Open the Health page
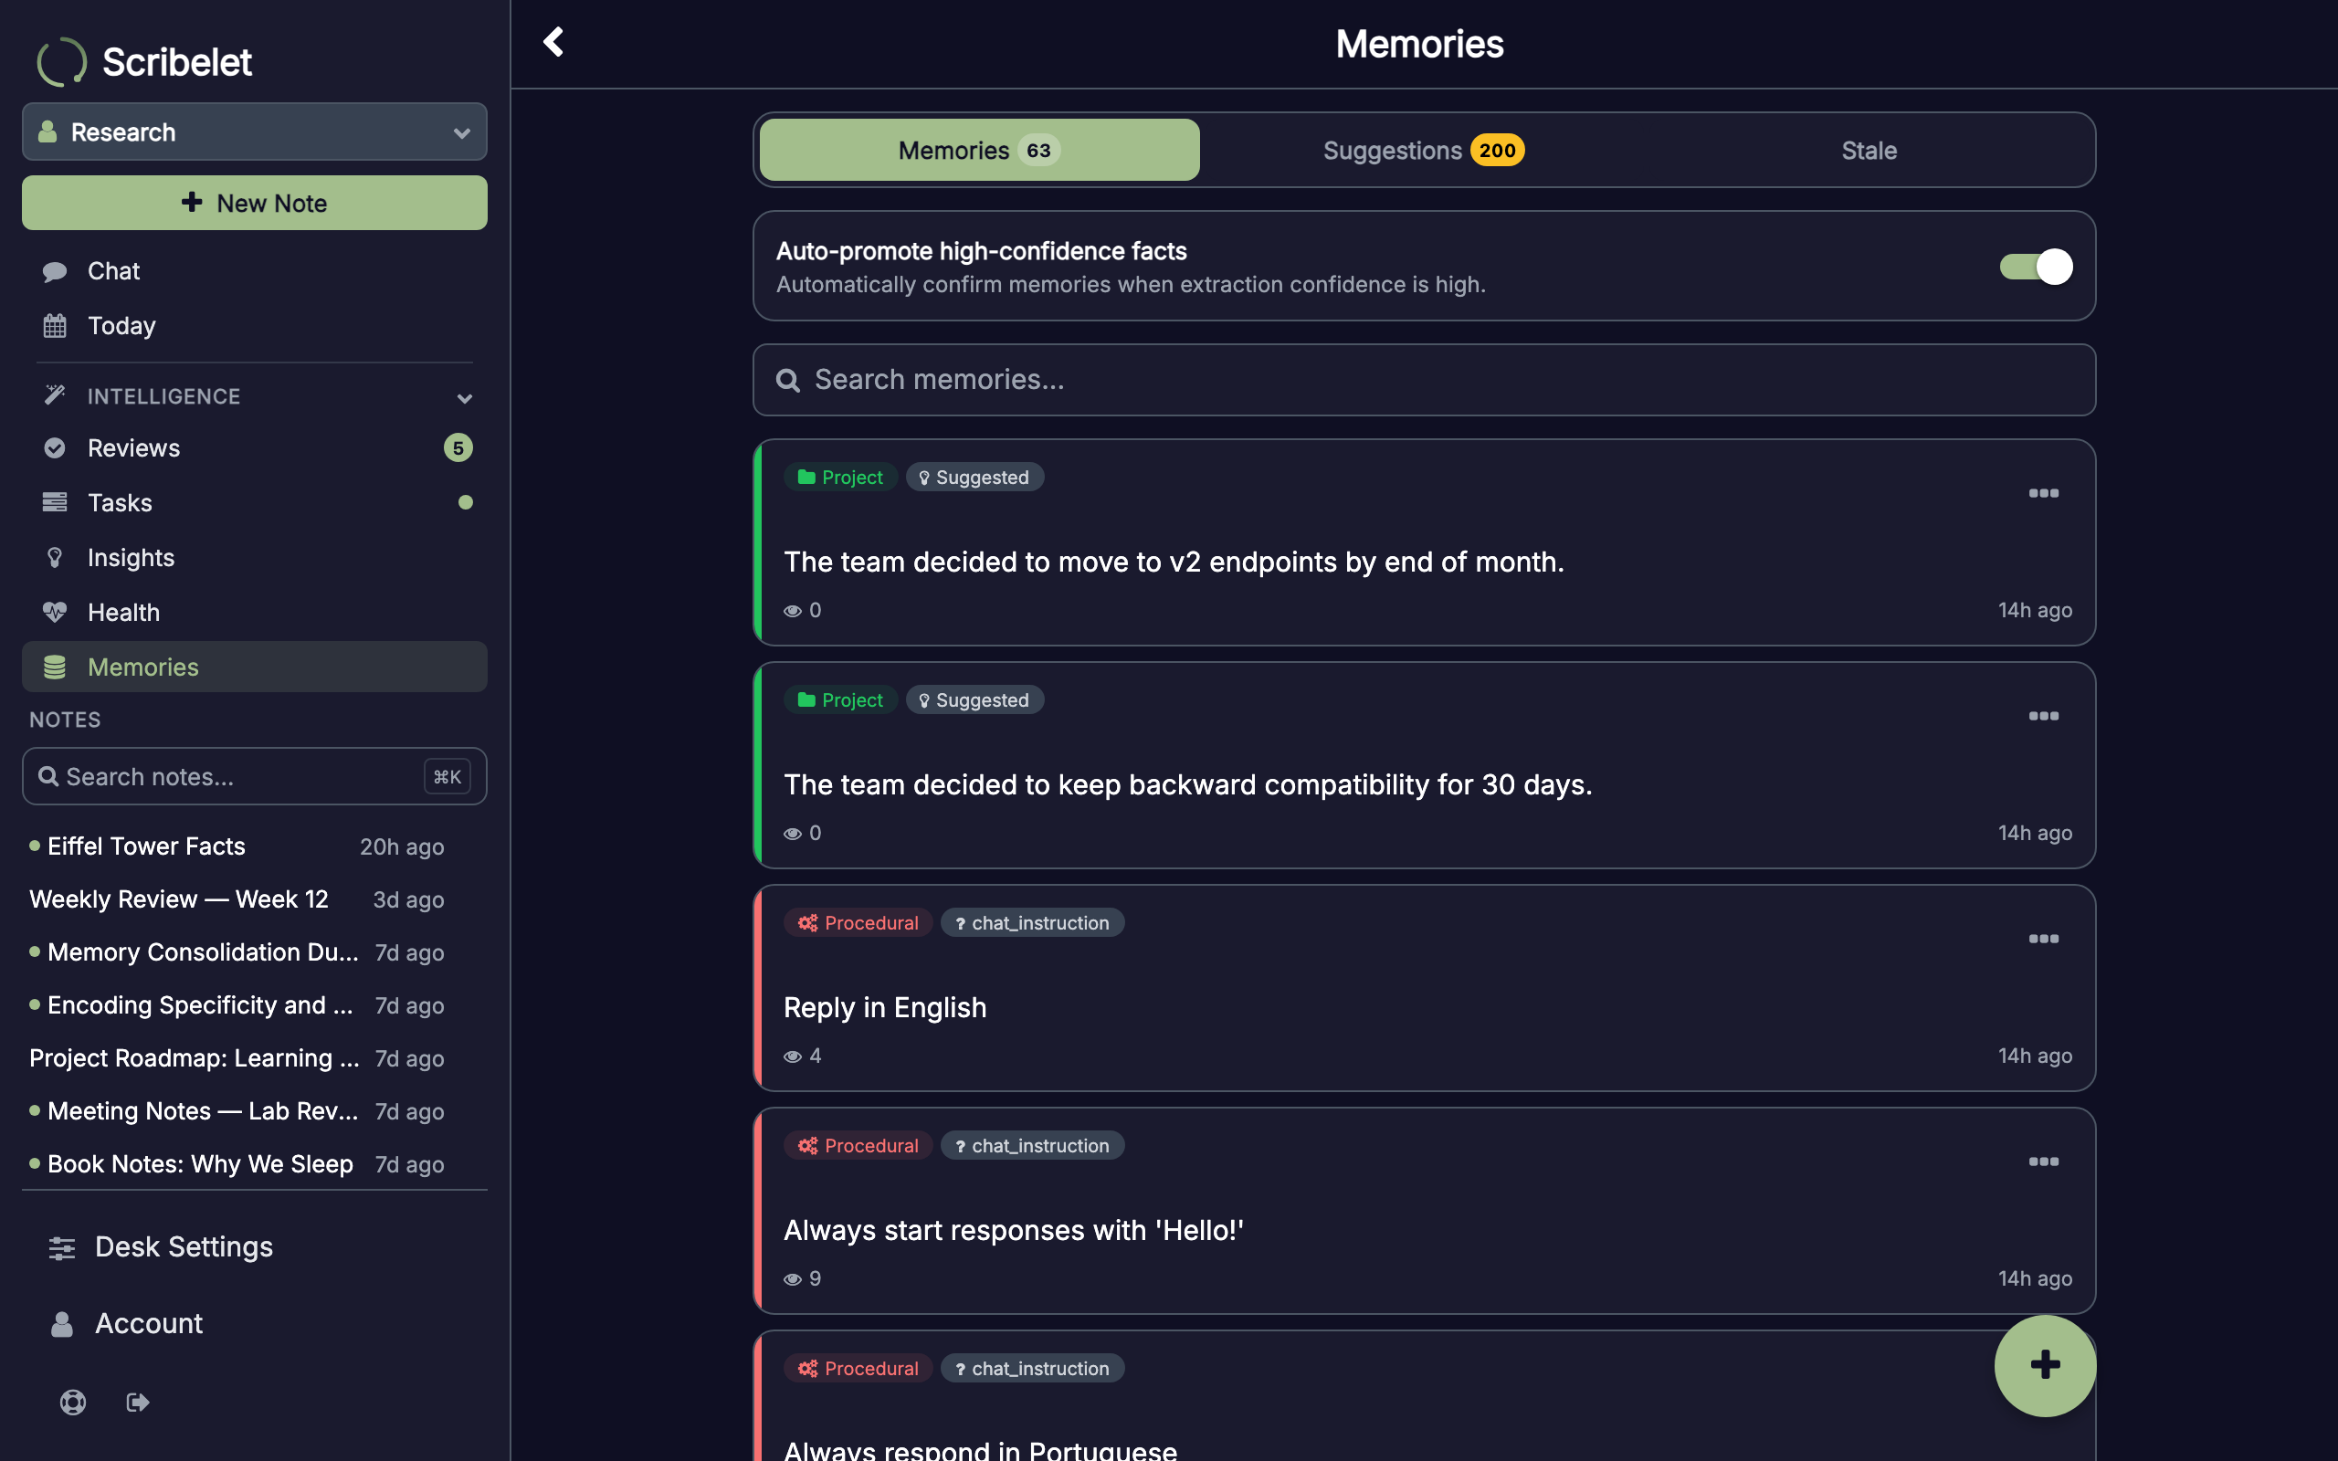The width and height of the screenshot is (2338, 1461). point(254,612)
